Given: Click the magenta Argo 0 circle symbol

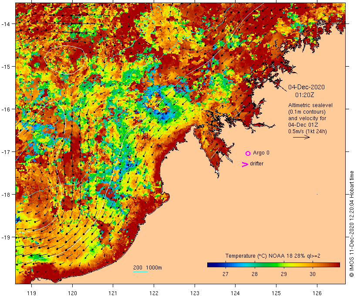Looking at the screenshot, I should tap(248, 153).
